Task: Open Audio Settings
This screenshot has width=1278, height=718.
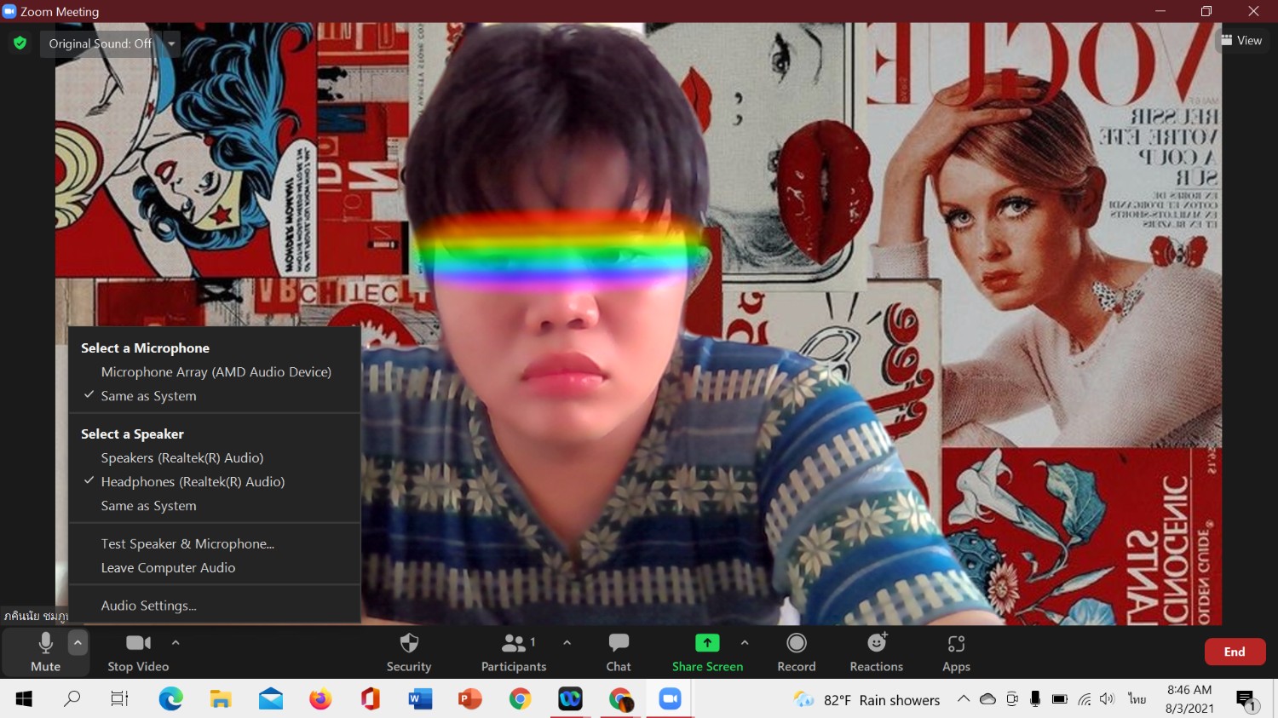Action: 215,606
